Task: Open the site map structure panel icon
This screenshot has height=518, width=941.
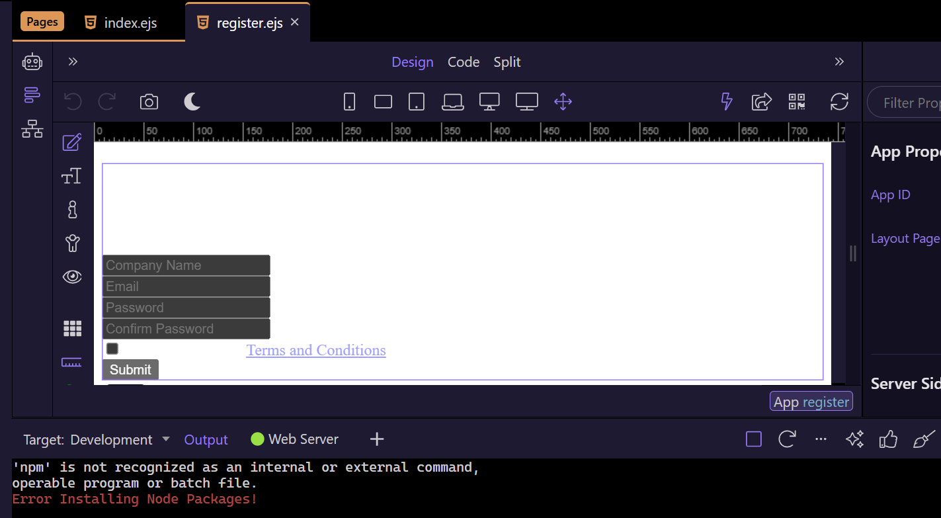Action: pos(32,128)
